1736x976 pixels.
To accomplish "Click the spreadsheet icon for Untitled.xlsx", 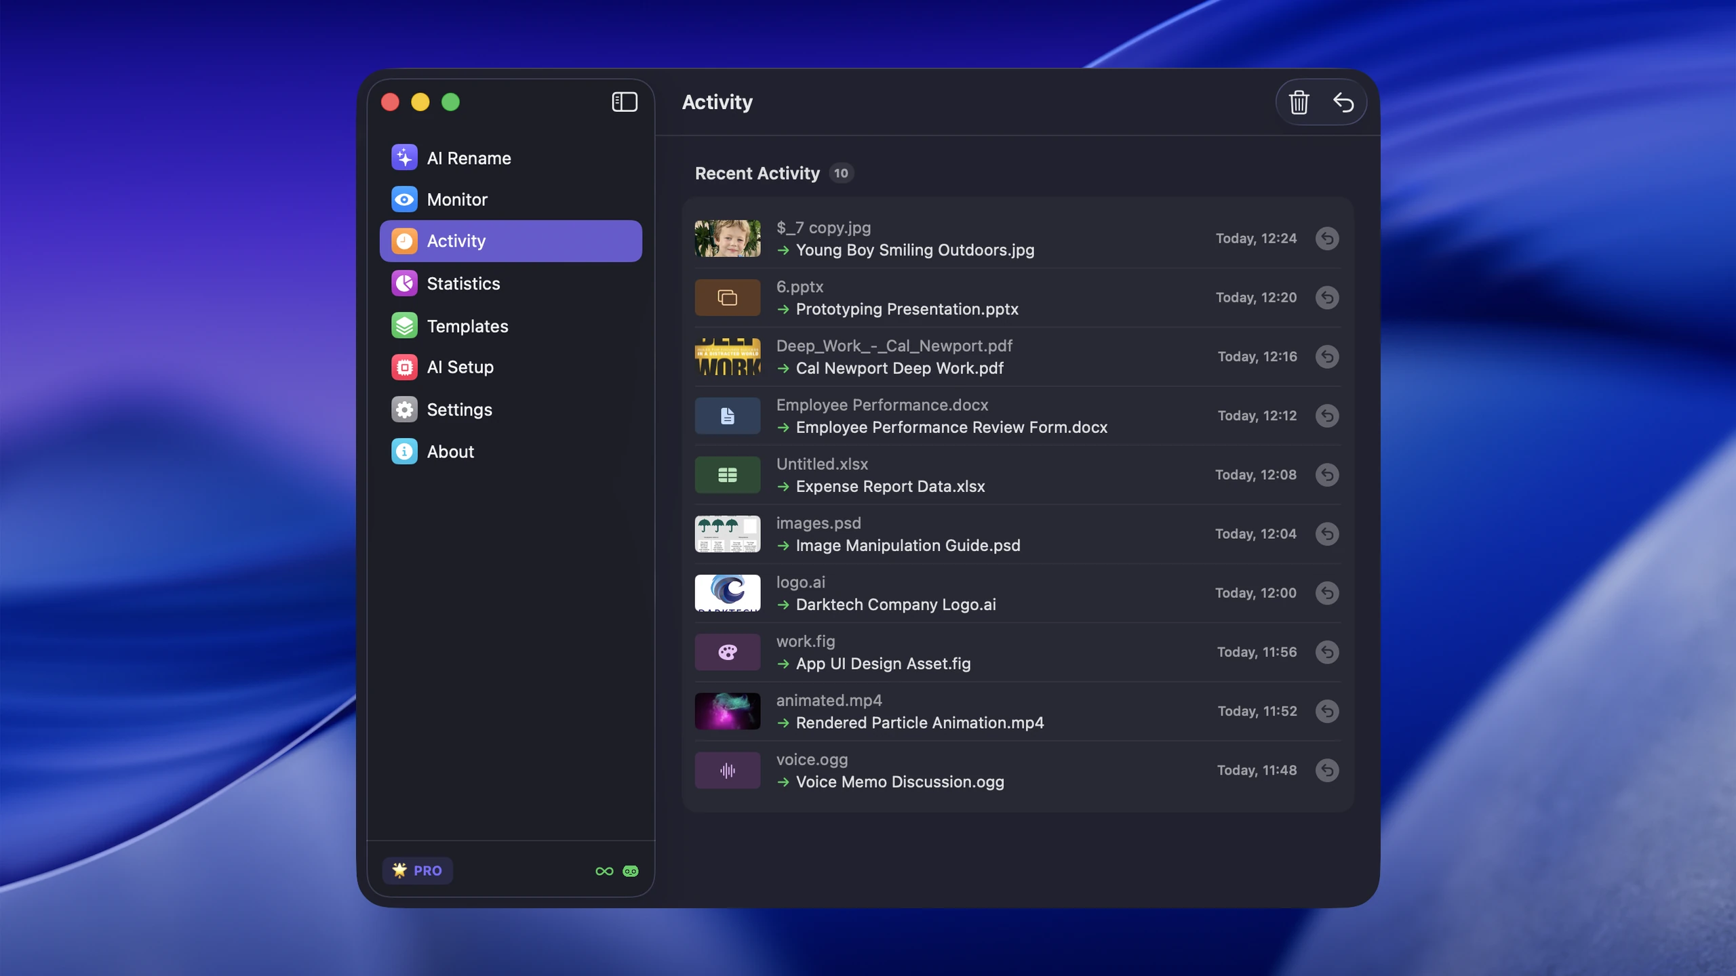I will (728, 474).
